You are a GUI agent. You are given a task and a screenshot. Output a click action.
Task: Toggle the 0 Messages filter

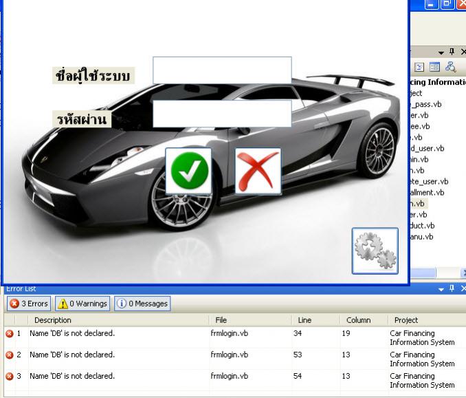(x=142, y=304)
